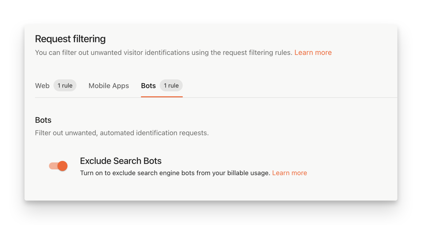
Task: Click the Request filtering heading
Action: pyautogui.click(x=70, y=39)
